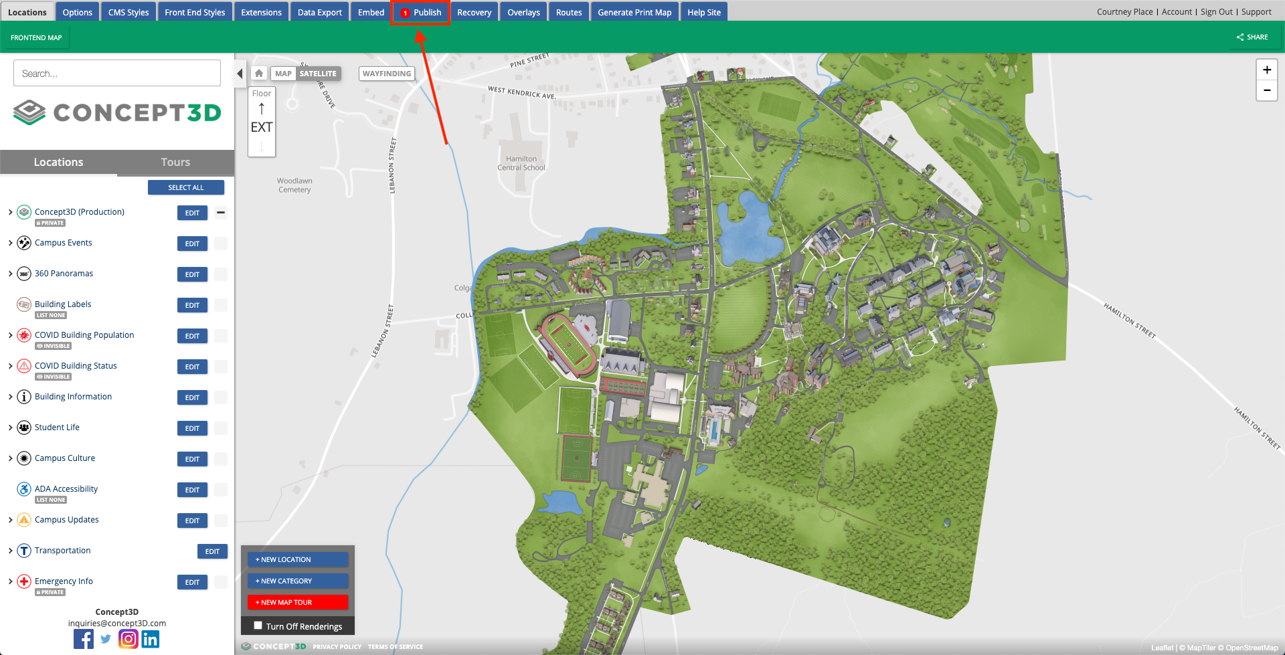Click the New Map Tour button
The height and width of the screenshot is (655, 1285).
[x=298, y=602]
